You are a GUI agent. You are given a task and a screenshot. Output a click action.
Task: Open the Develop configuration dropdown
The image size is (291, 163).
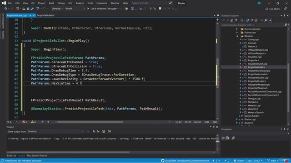(57, 9)
